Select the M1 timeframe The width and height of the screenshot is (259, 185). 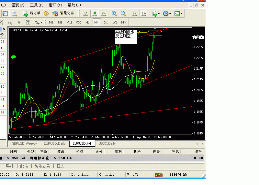(x=51, y=22)
